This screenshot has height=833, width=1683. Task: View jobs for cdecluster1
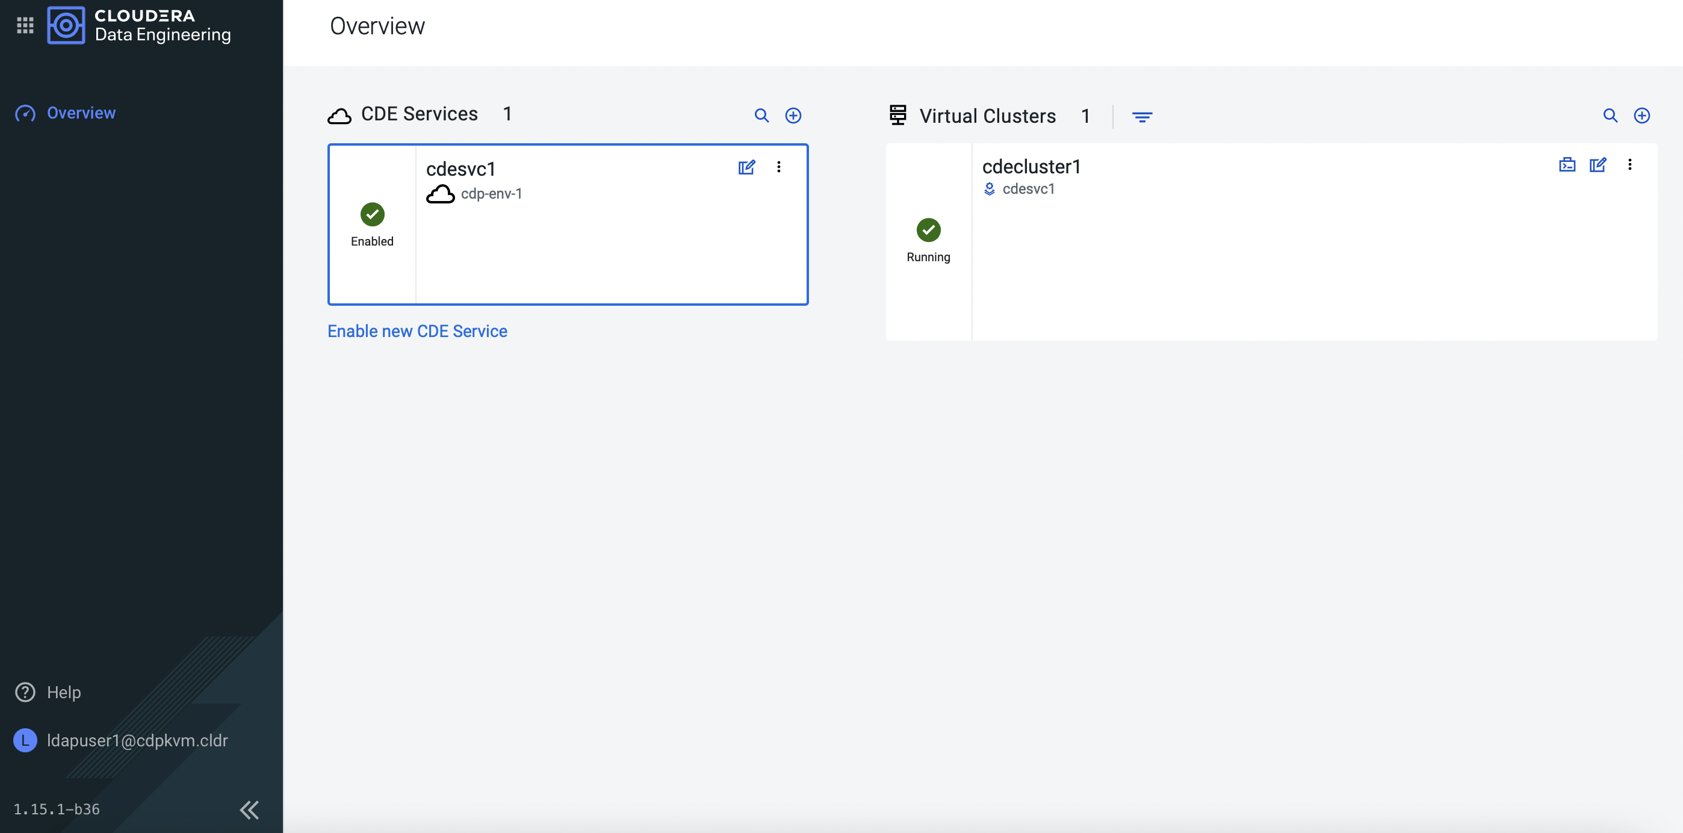(1567, 165)
